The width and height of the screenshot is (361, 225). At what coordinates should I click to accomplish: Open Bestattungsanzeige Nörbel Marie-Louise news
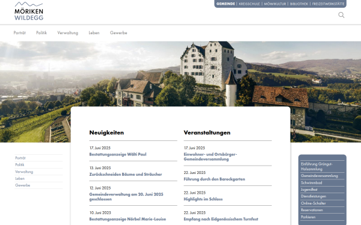coord(128,219)
